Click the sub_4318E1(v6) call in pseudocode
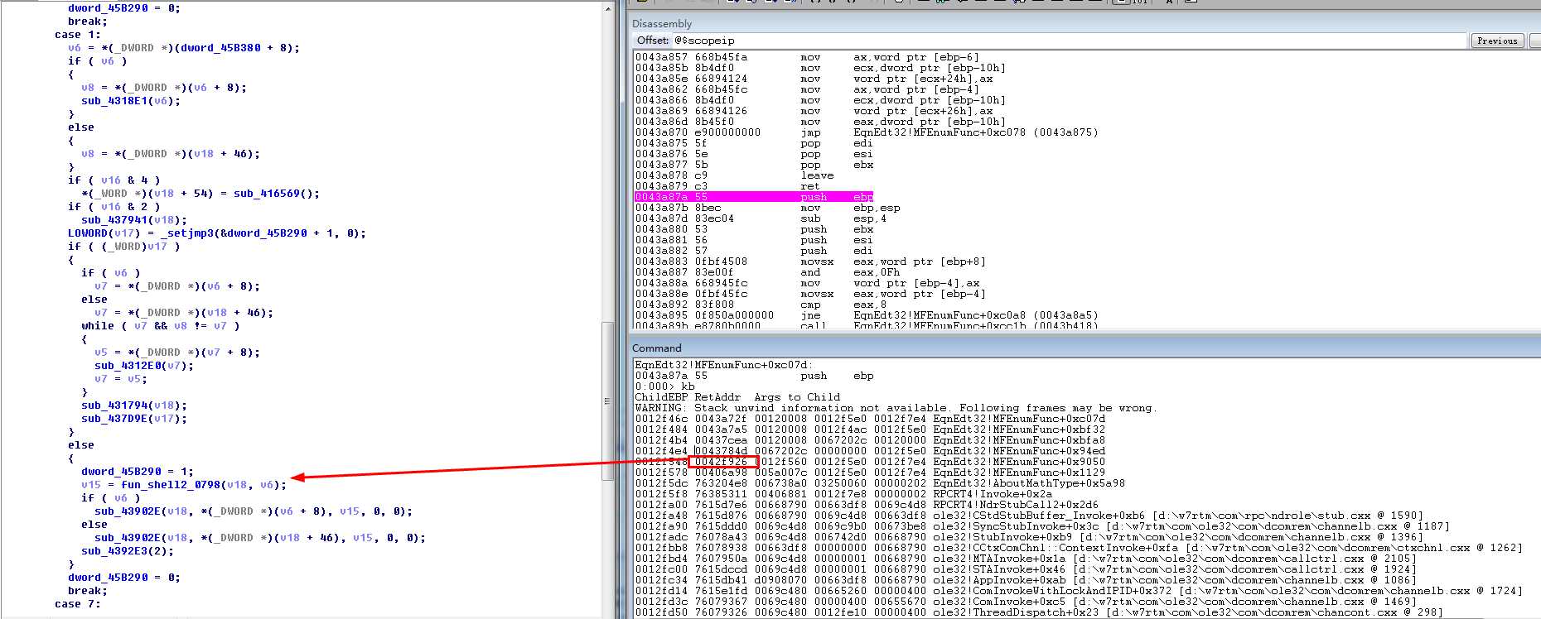This screenshot has height=619, width=1541. (x=131, y=101)
